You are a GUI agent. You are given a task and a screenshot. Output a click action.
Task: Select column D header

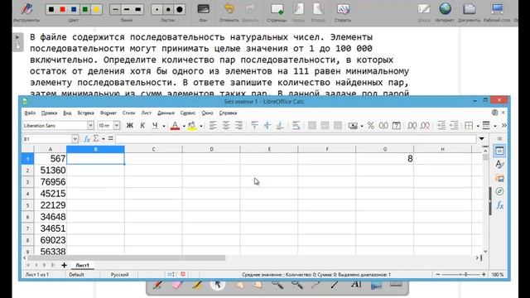(x=211, y=149)
